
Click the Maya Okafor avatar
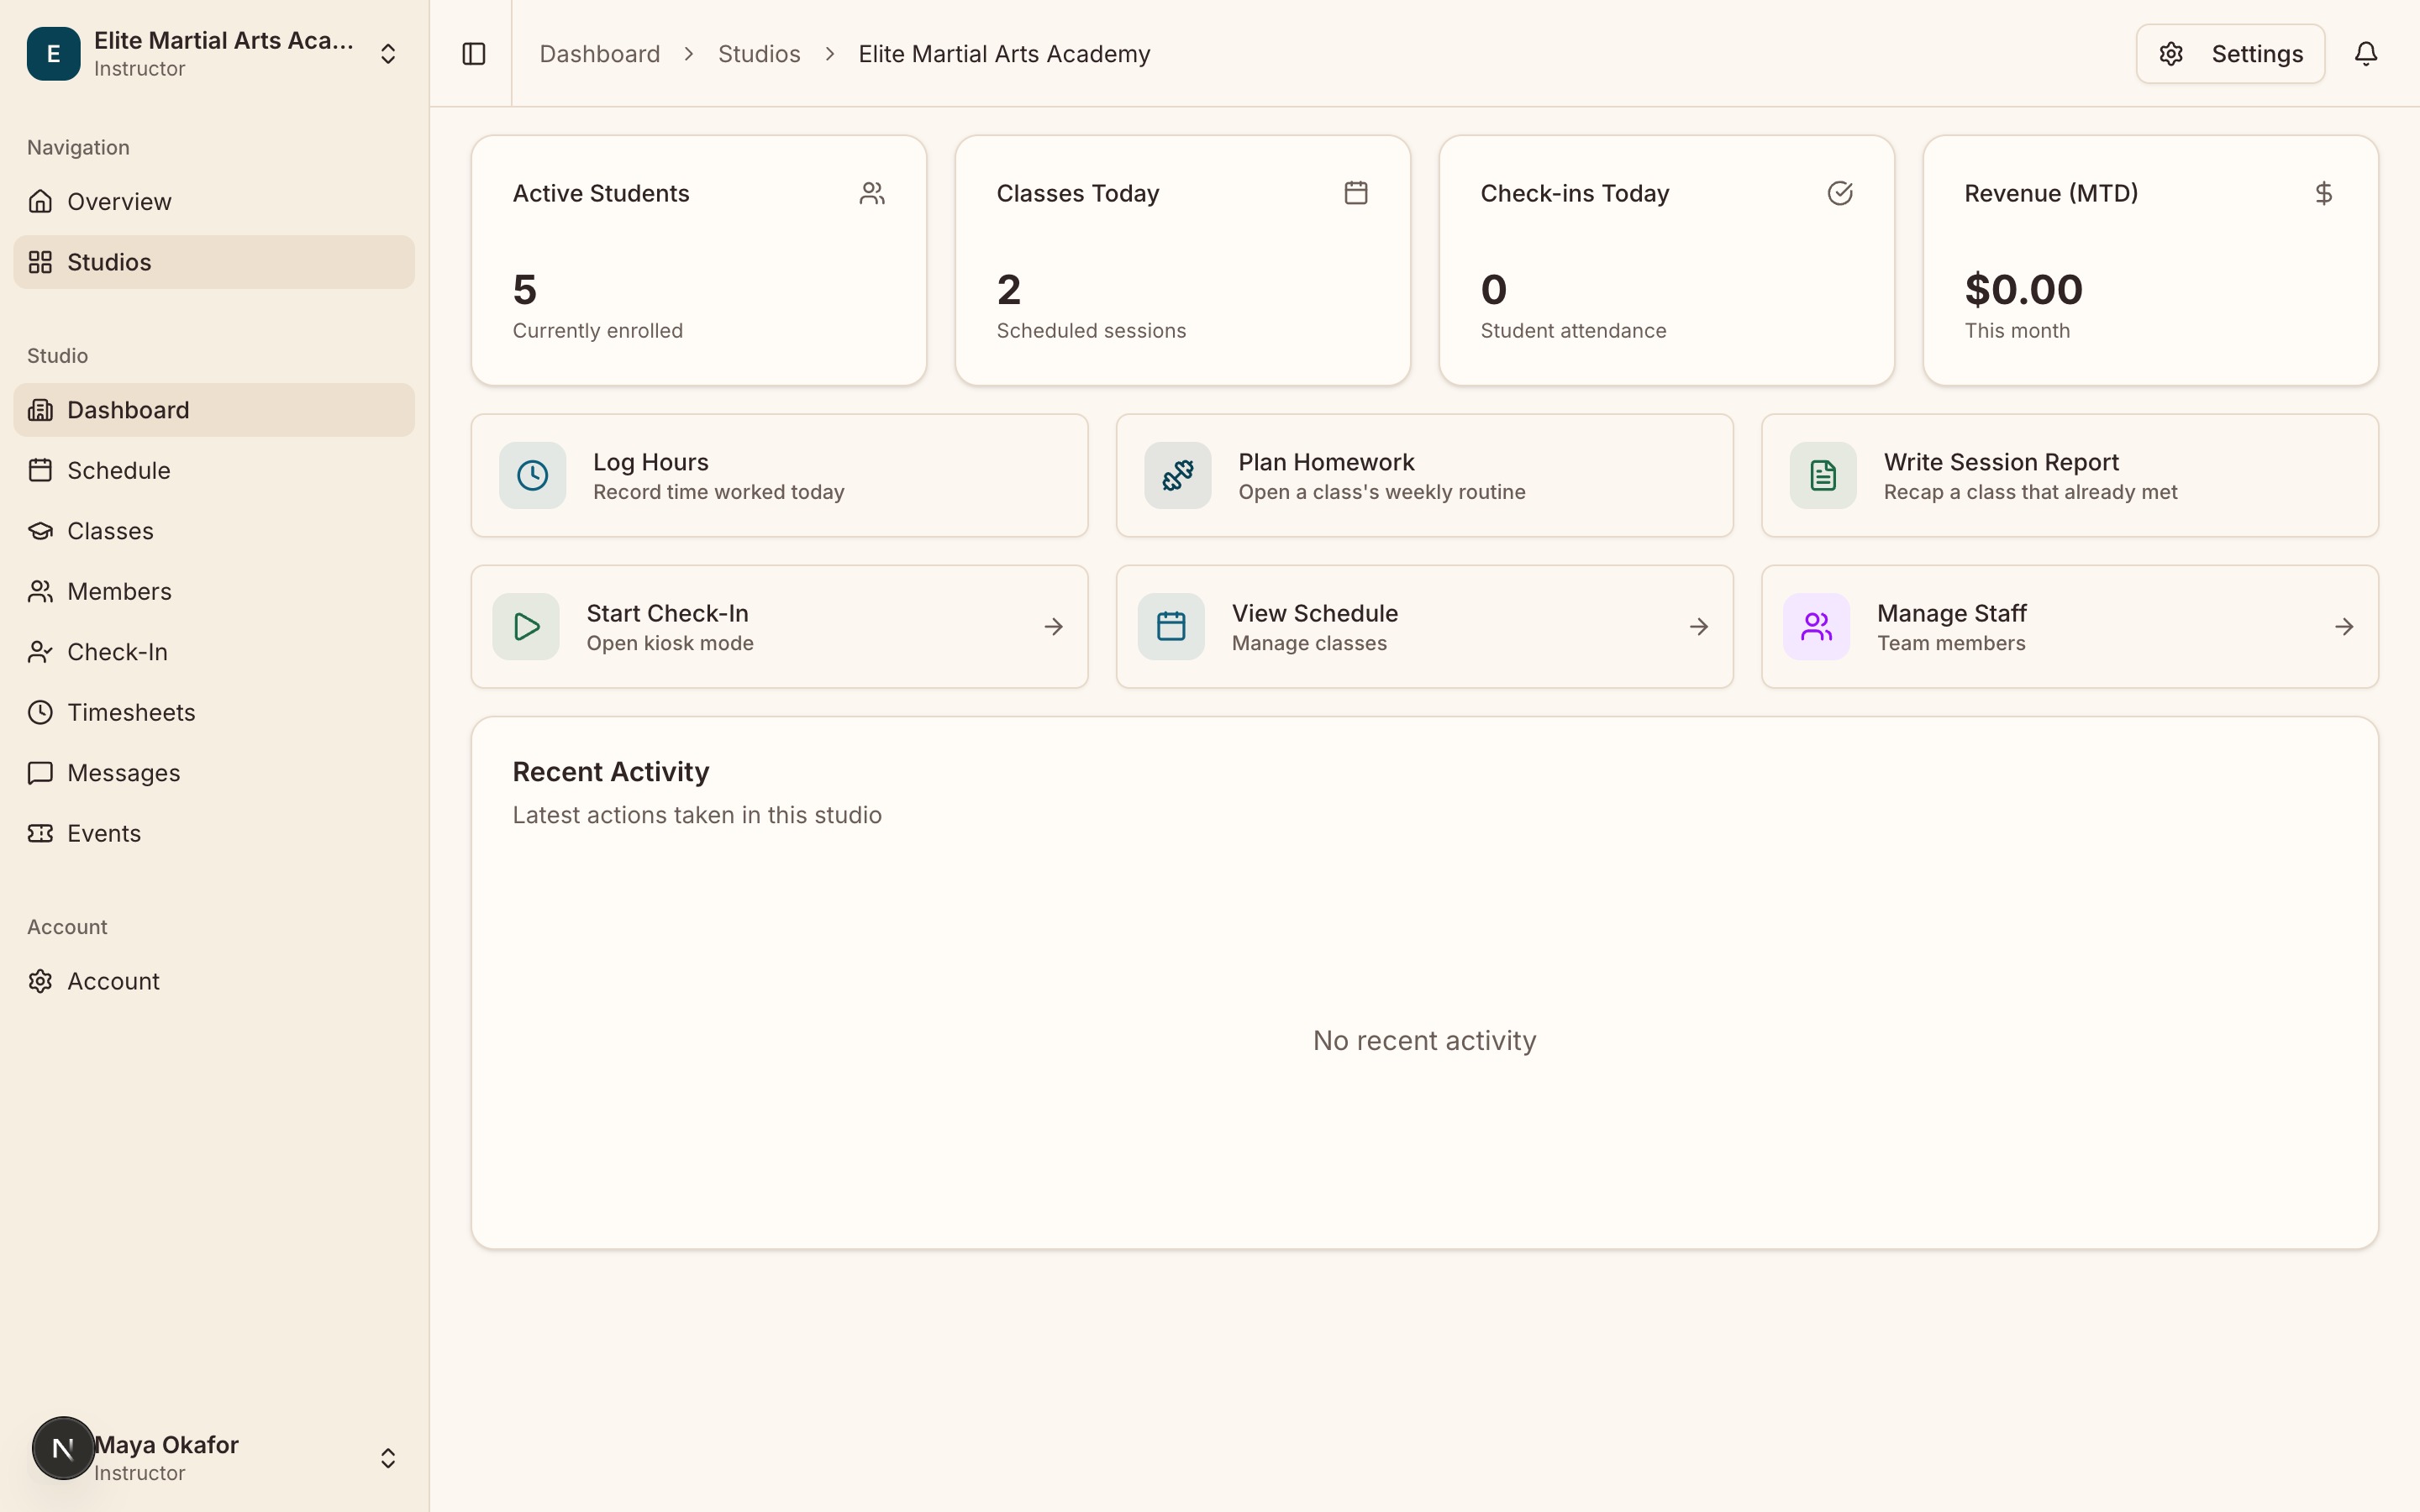coord(63,1448)
